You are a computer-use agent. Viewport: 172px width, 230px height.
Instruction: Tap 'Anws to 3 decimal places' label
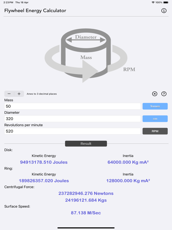(x=42, y=94)
